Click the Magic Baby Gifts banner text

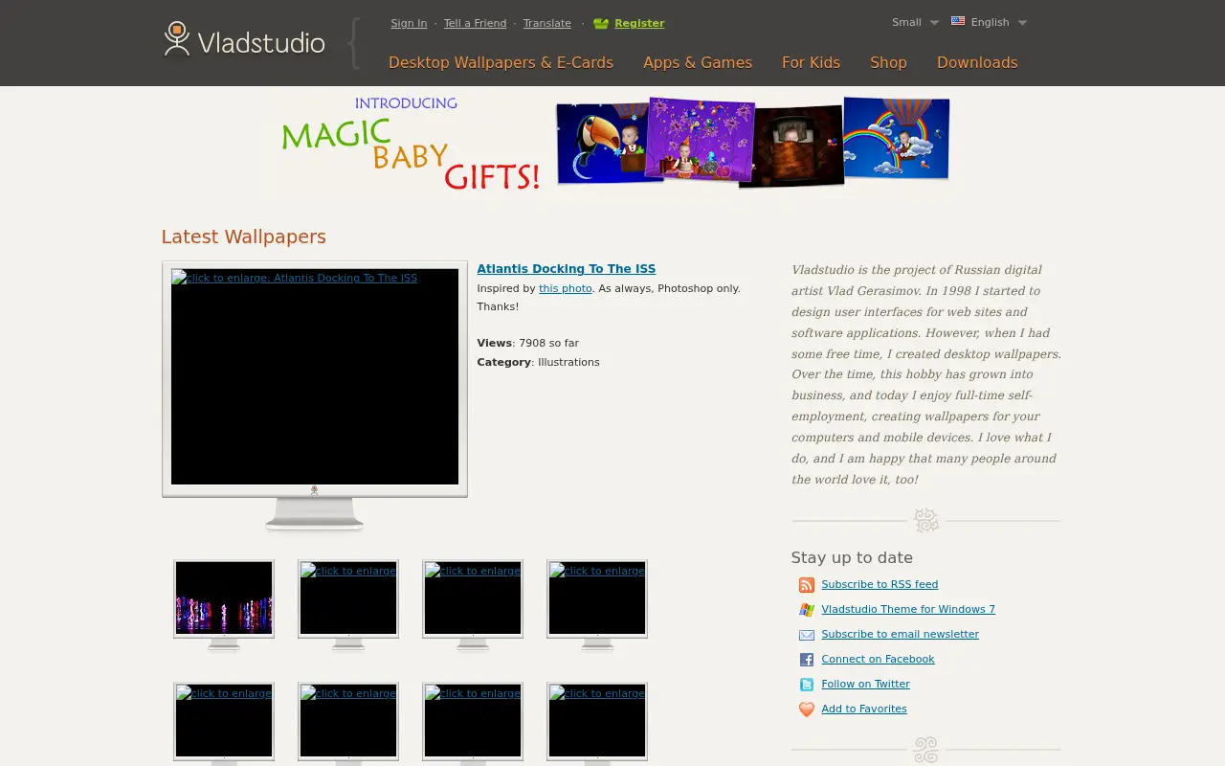pyautogui.click(x=412, y=144)
